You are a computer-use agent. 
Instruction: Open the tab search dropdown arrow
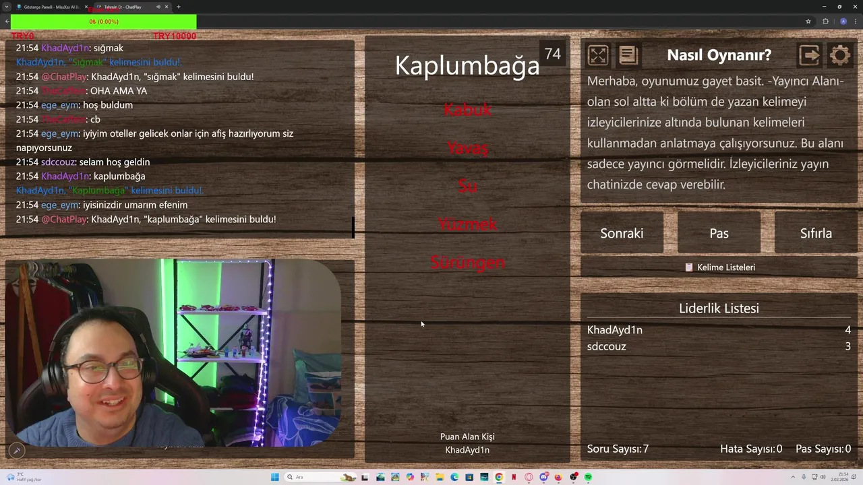pyautogui.click(x=7, y=7)
